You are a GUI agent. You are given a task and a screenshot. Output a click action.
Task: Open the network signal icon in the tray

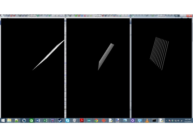(x=181, y=121)
